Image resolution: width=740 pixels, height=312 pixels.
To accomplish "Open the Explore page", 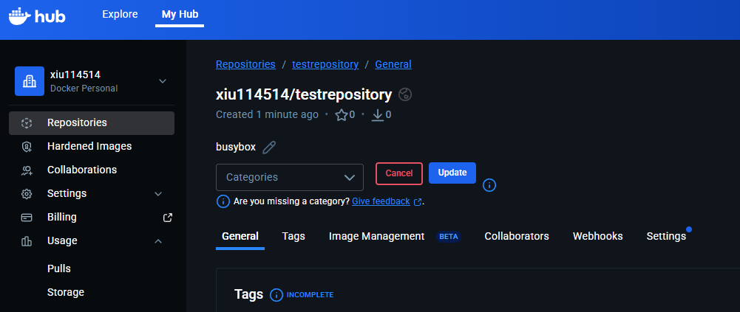I will 120,14.
